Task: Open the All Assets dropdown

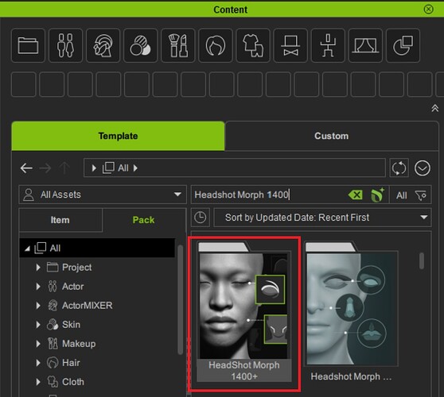Action: pos(103,195)
